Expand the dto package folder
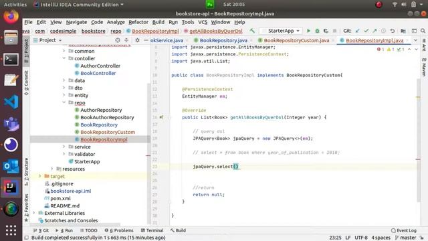The image size is (428, 241). (64, 88)
